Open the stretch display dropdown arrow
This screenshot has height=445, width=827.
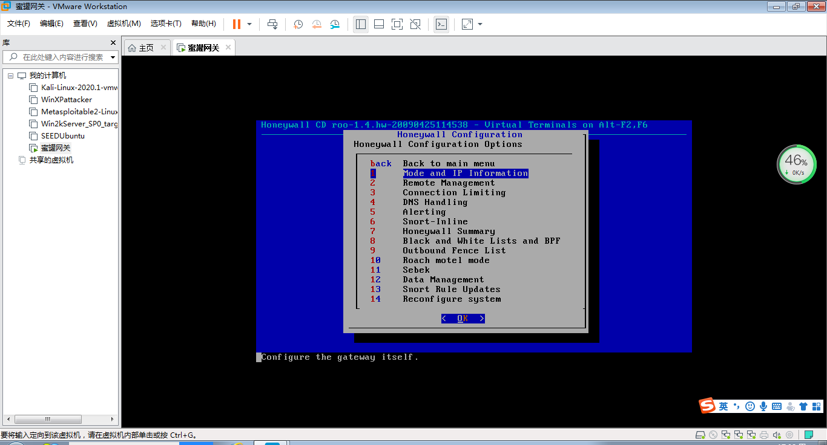tap(480, 24)
